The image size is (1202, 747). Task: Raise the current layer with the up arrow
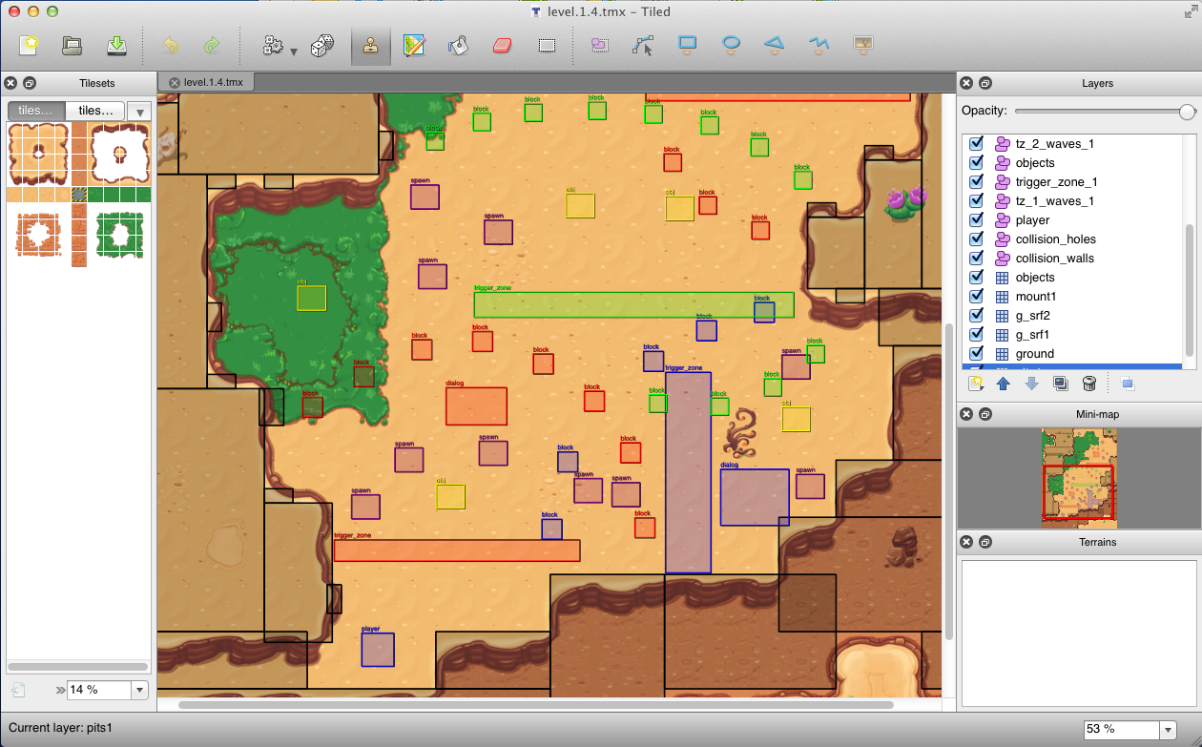coord(1005,383)
